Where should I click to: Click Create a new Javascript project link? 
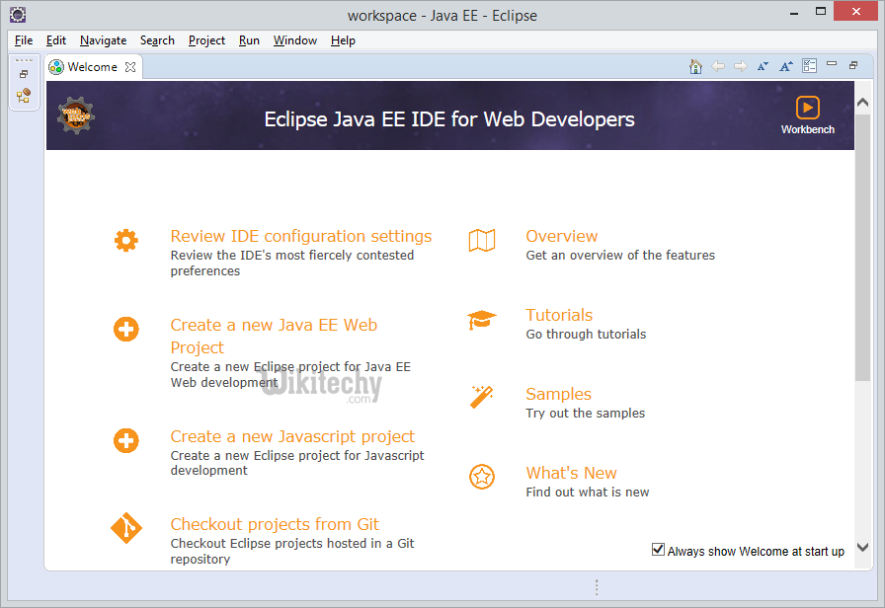[x=292, y=436]
